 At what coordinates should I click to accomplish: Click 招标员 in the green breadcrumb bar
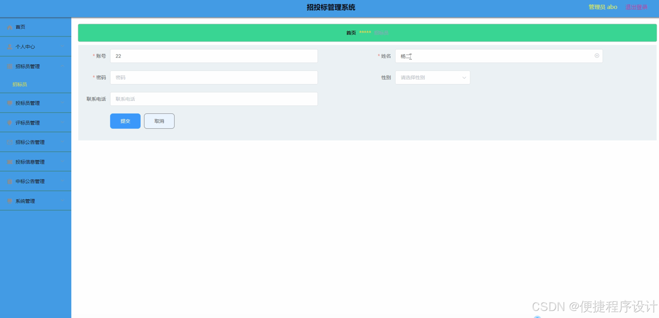381,33
